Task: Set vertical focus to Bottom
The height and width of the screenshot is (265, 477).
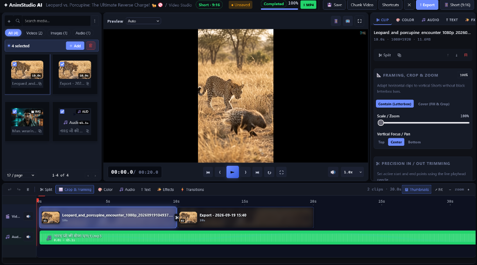Action: [414, 142]
